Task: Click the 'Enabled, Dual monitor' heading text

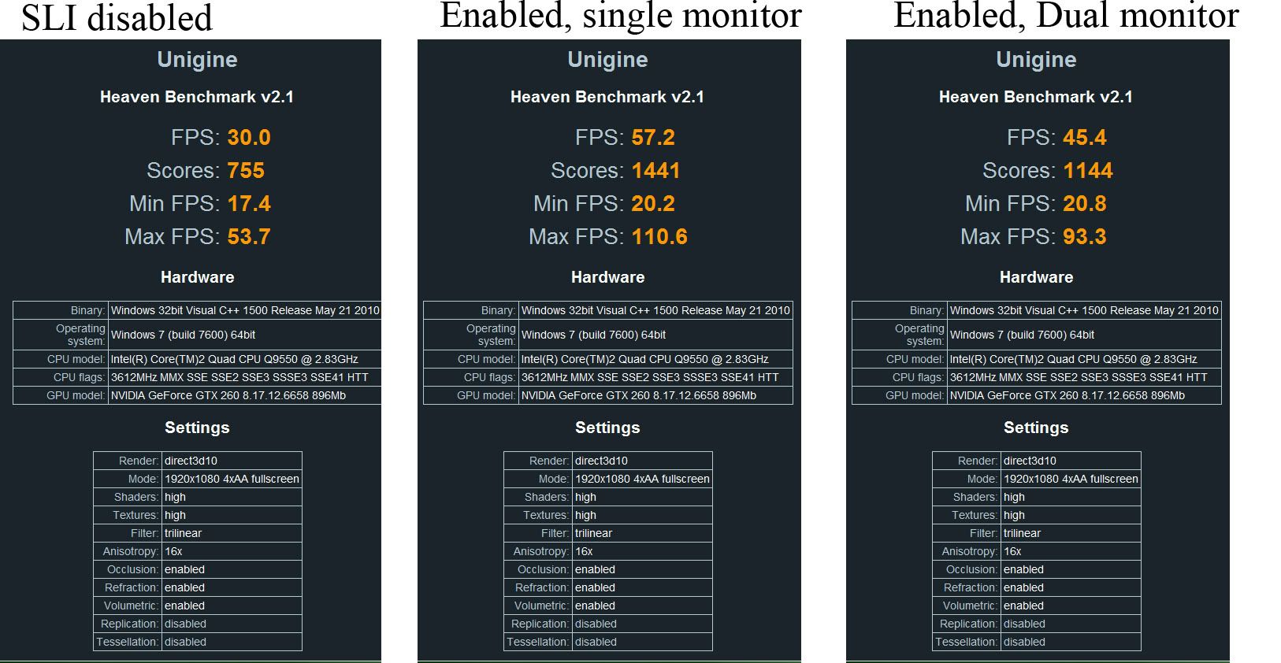Action: tap(1066, 16)
